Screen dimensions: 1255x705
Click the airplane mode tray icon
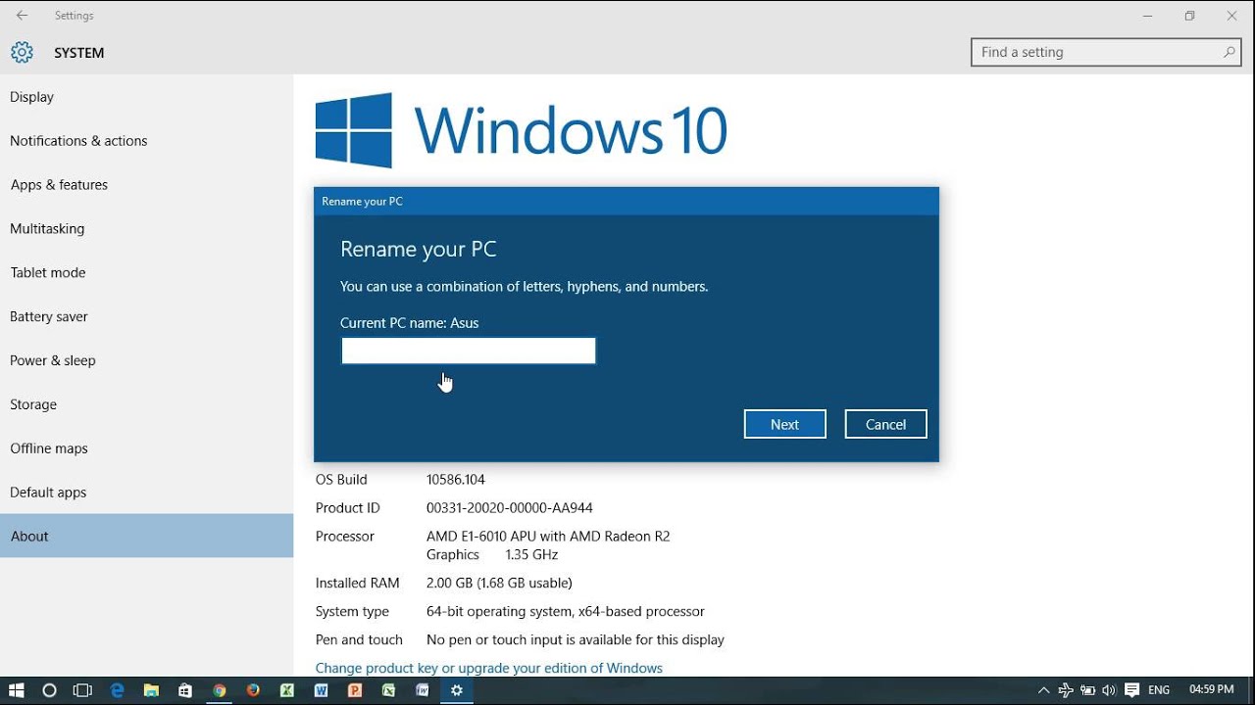tap(1065, 690)
